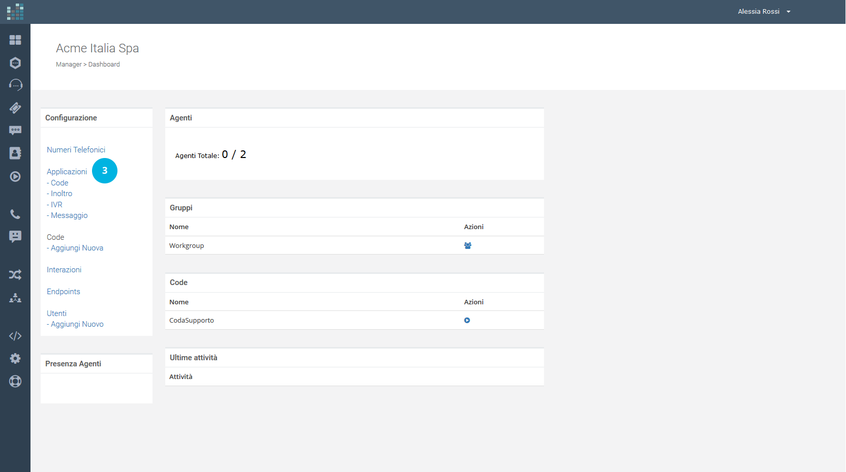Screen dimensions: 846x472
Task: Open the hexagon chat icon in sidebar
Action: 15,62
